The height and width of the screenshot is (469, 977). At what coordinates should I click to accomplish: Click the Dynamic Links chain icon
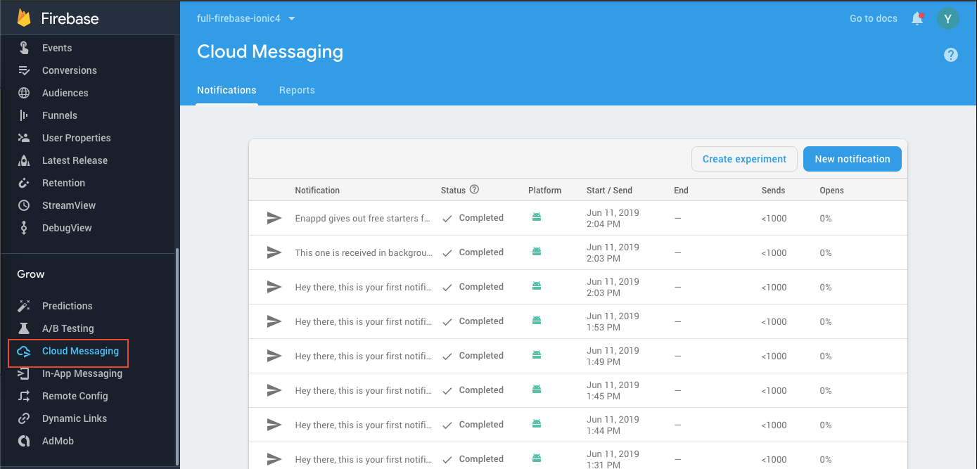click(x=24, y=418)
